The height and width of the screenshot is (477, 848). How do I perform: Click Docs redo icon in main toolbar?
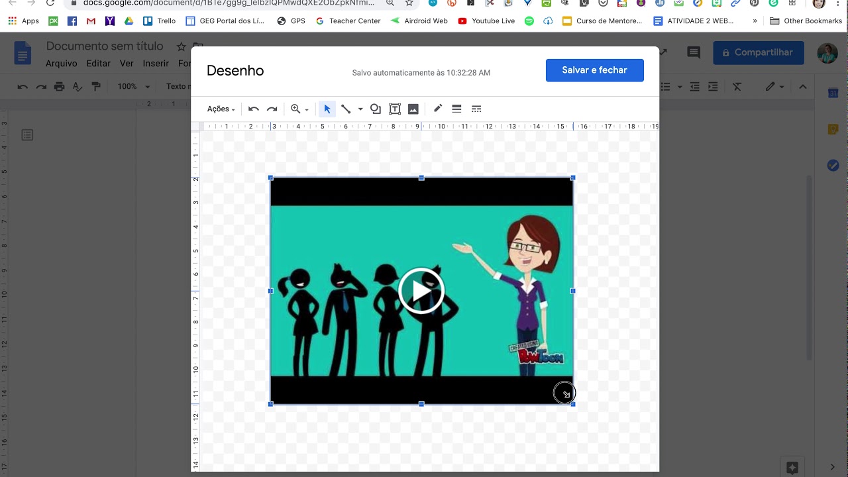pyautogui.click(x=41, y=87)
